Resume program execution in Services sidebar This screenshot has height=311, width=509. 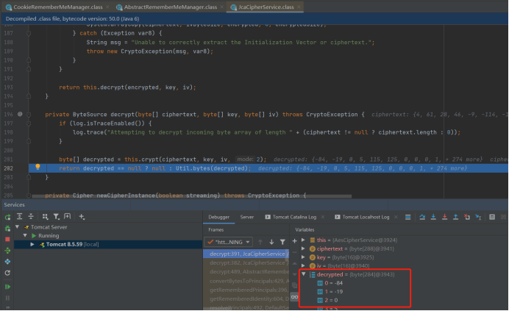coord(7,287)
